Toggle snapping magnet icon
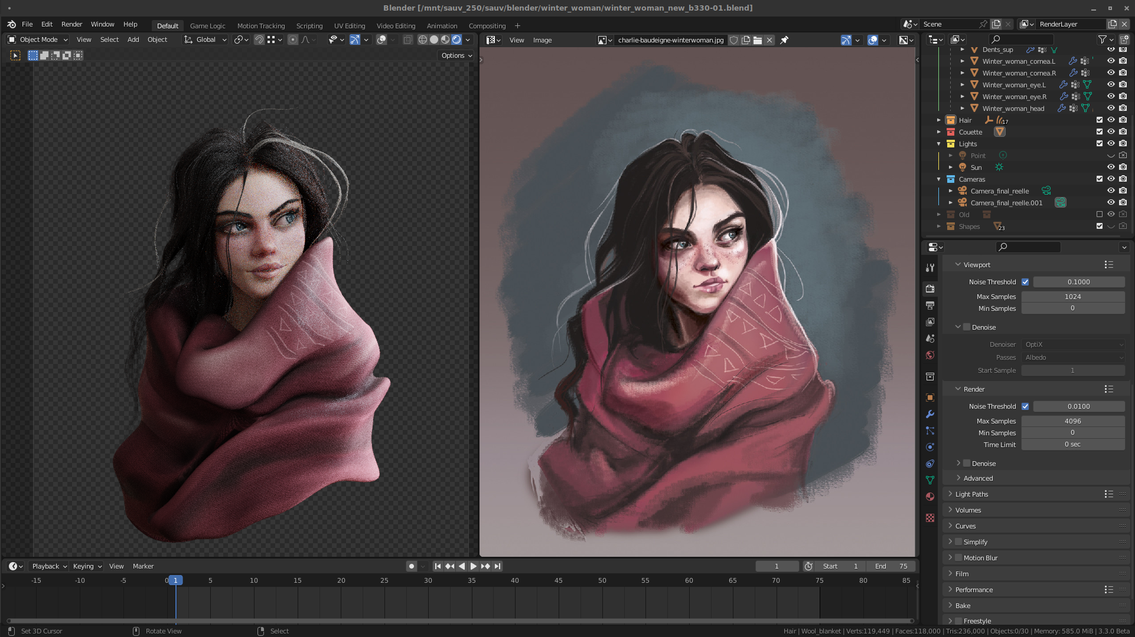The width and height of the screenshot is (1135, 637). coord(259,40)
